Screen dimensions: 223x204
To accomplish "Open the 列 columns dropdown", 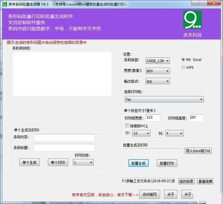I will (174, 133).
